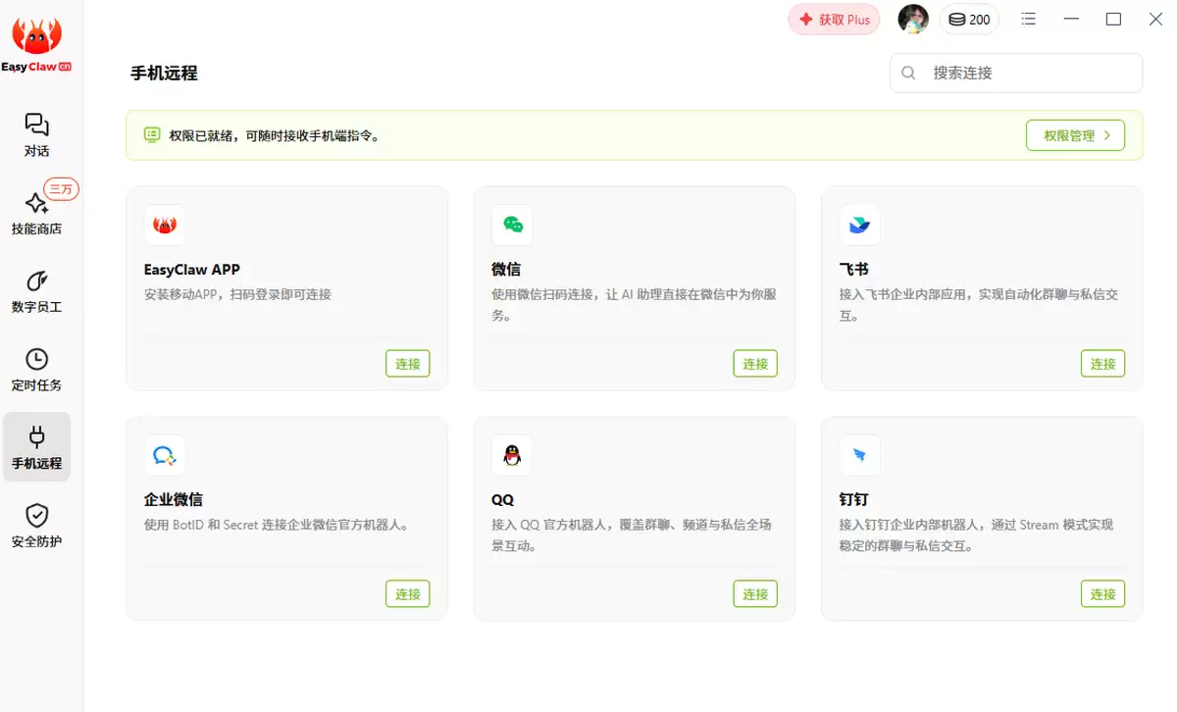Open 权限管理 permission management
Image resolution: width=1177 pixels, height=712 pixels.
1075,135
